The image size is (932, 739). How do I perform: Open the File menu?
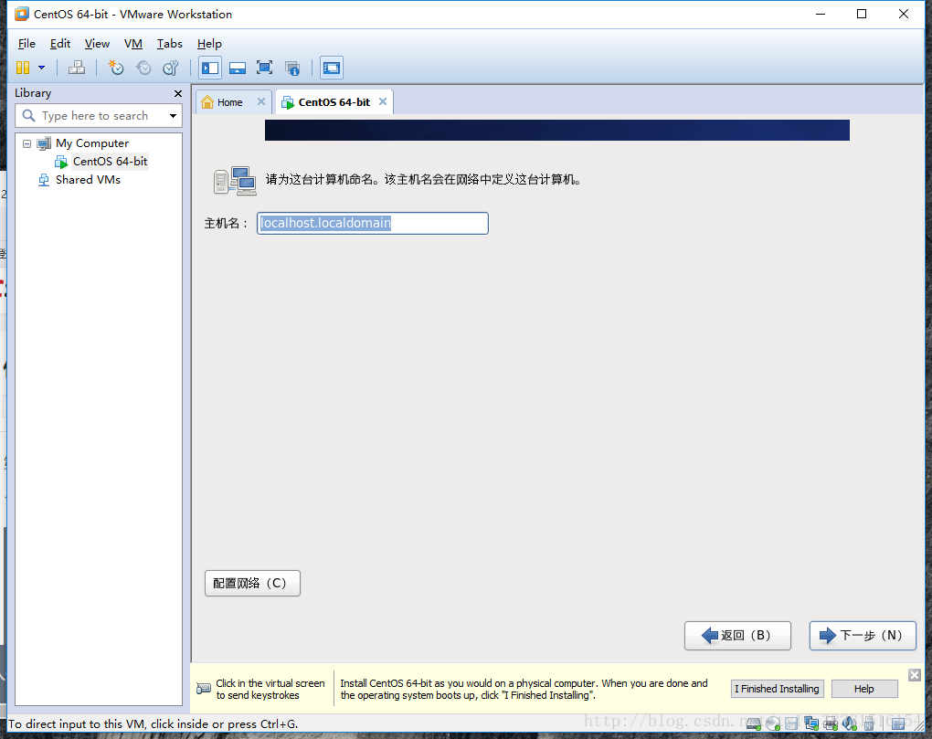click(x=26, y=43)
